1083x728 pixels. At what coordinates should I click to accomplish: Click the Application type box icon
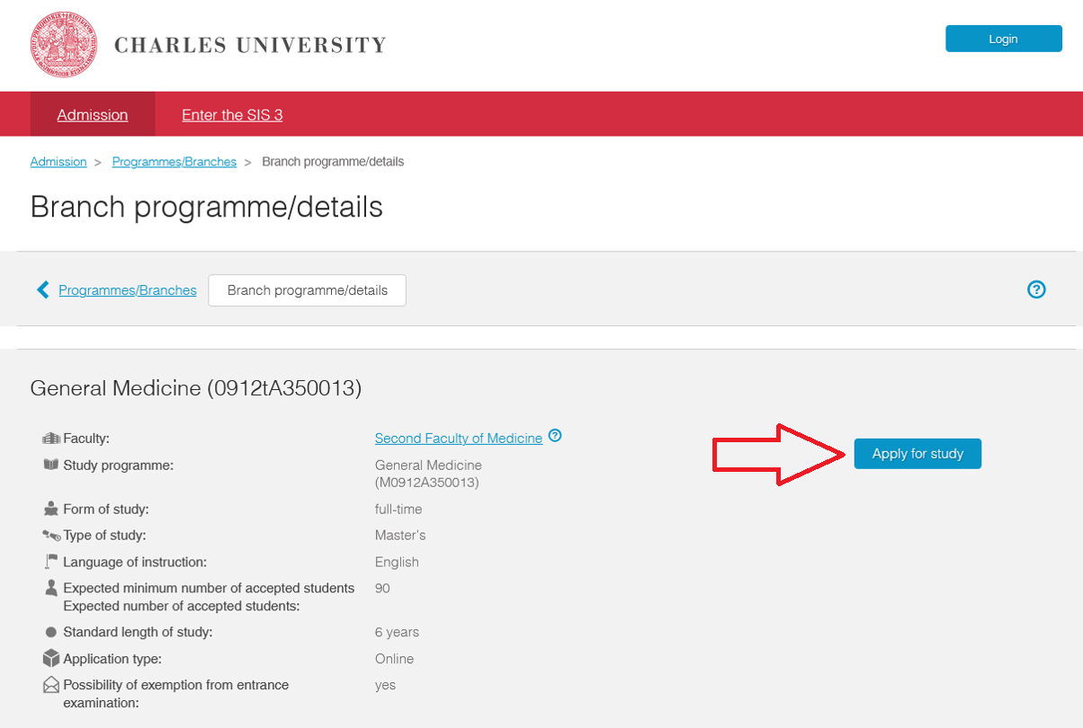pyautogui.click(x=51, y=659)
